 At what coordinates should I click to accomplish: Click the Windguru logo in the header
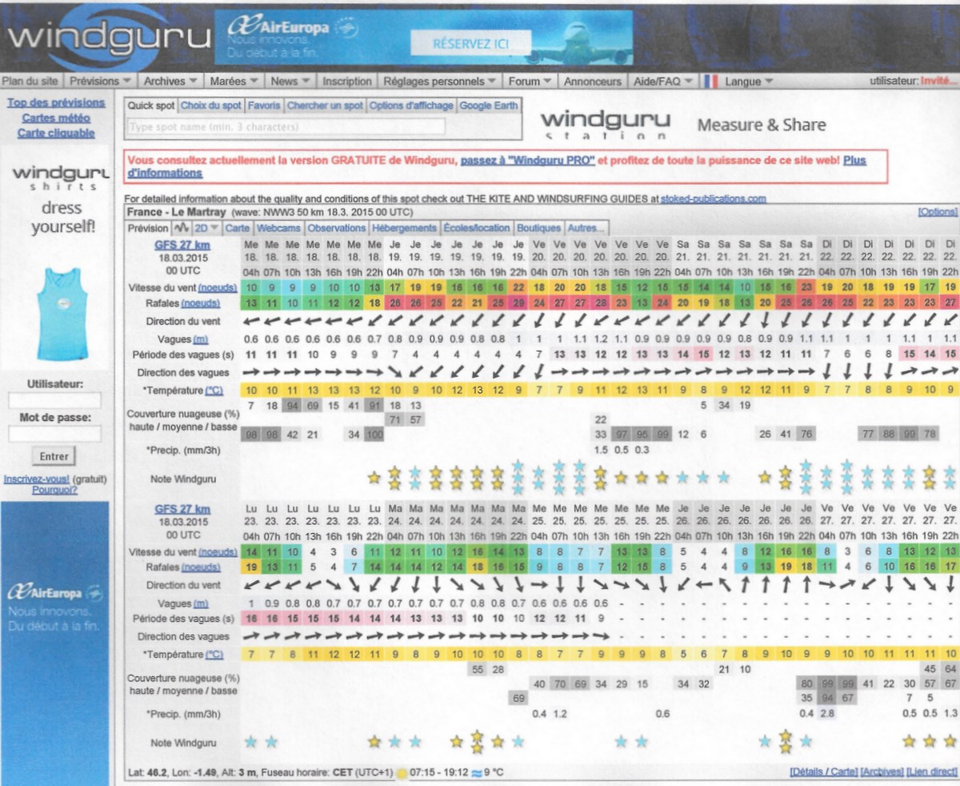coord(108,36)
